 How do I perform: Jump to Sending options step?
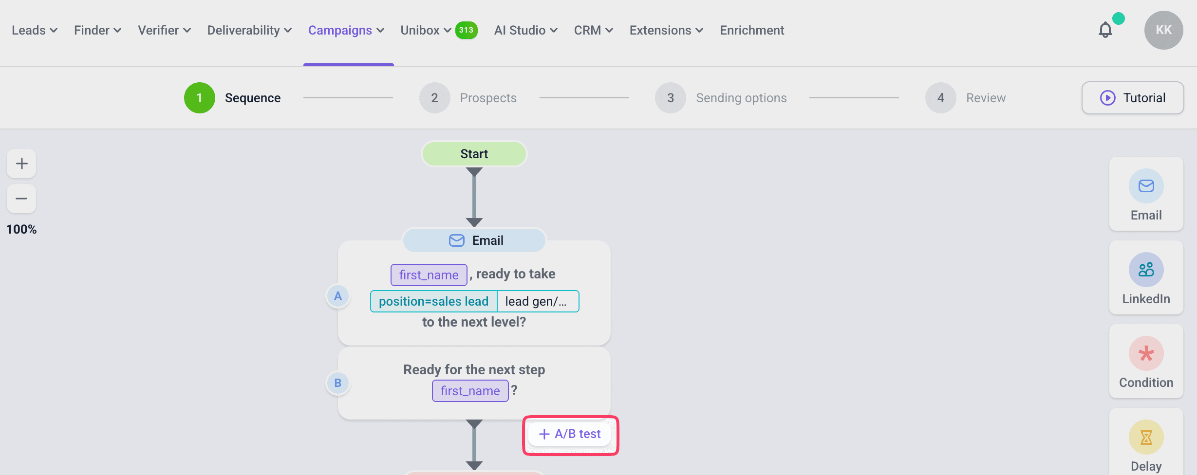coord(721,98)
